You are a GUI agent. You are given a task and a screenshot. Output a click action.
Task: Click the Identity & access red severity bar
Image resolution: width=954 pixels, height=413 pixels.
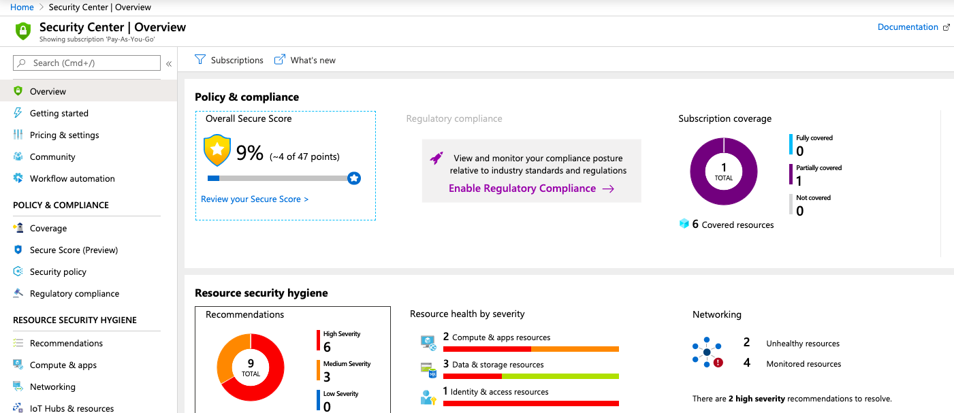point(531,403)
